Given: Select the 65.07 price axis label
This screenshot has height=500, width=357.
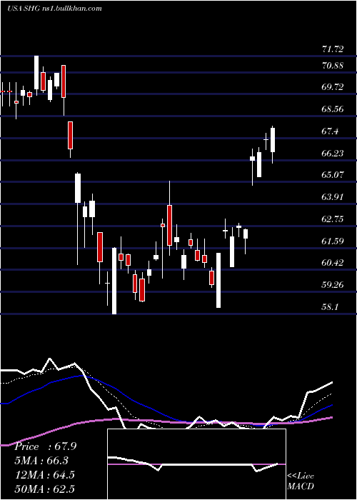Looking at the screenshot, I should (333, 175).
